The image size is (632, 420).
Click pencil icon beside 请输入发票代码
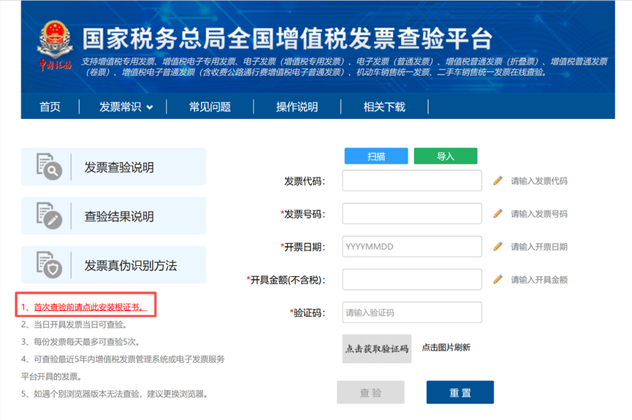pos(498,180)
